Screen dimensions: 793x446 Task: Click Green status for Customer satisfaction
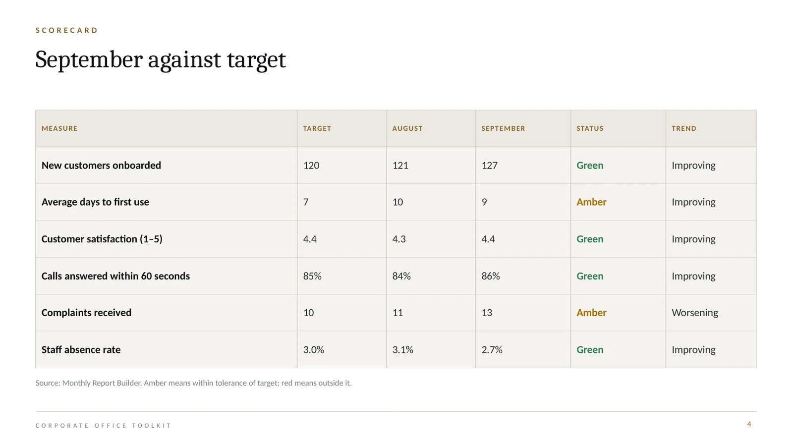click(x=590, y=239)
